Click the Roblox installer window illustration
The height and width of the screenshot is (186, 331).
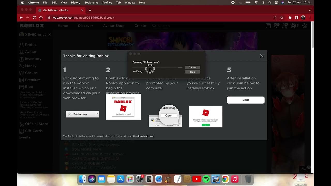tap(123, 107)
